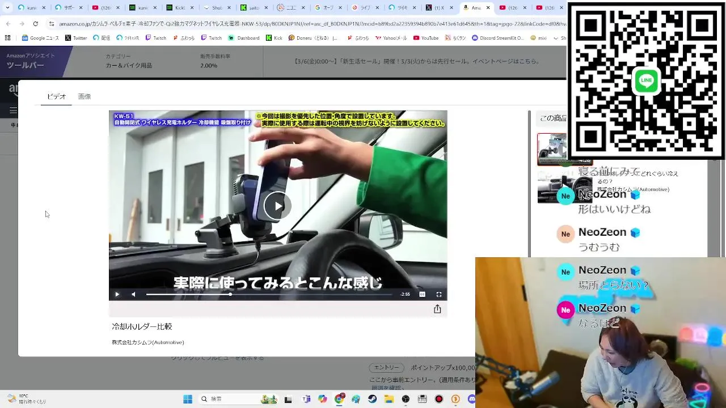Toggle closed captions (CC) on the video

(422, 294)
